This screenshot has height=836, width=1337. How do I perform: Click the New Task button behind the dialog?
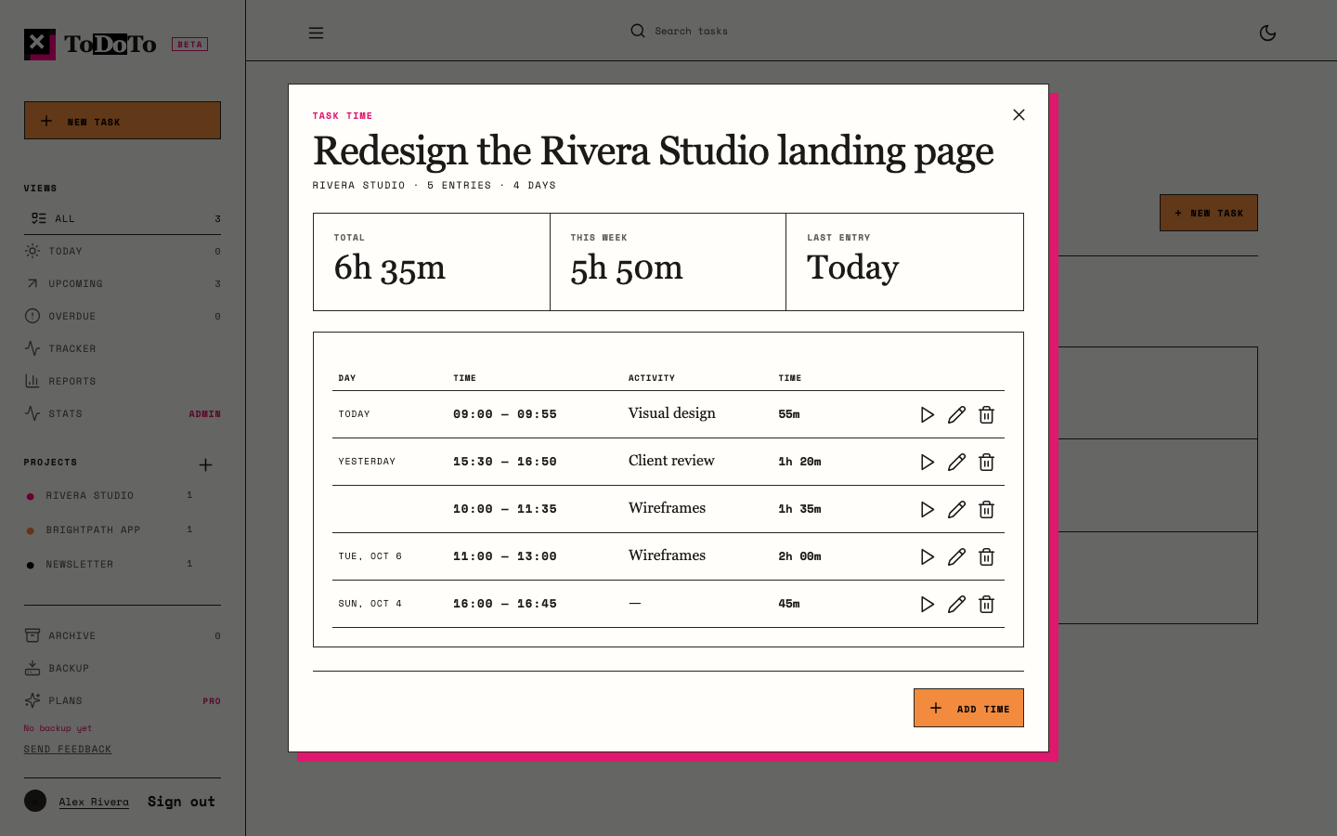tap(1209, 213)
